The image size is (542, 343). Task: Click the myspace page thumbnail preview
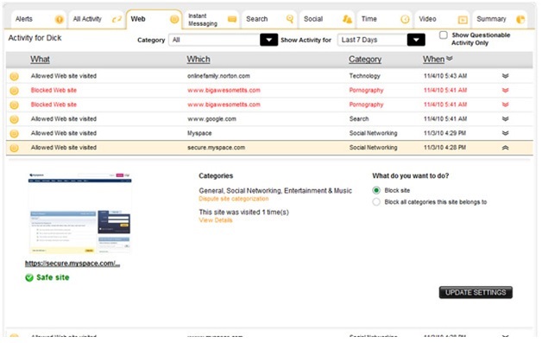(x=80, y=213)
